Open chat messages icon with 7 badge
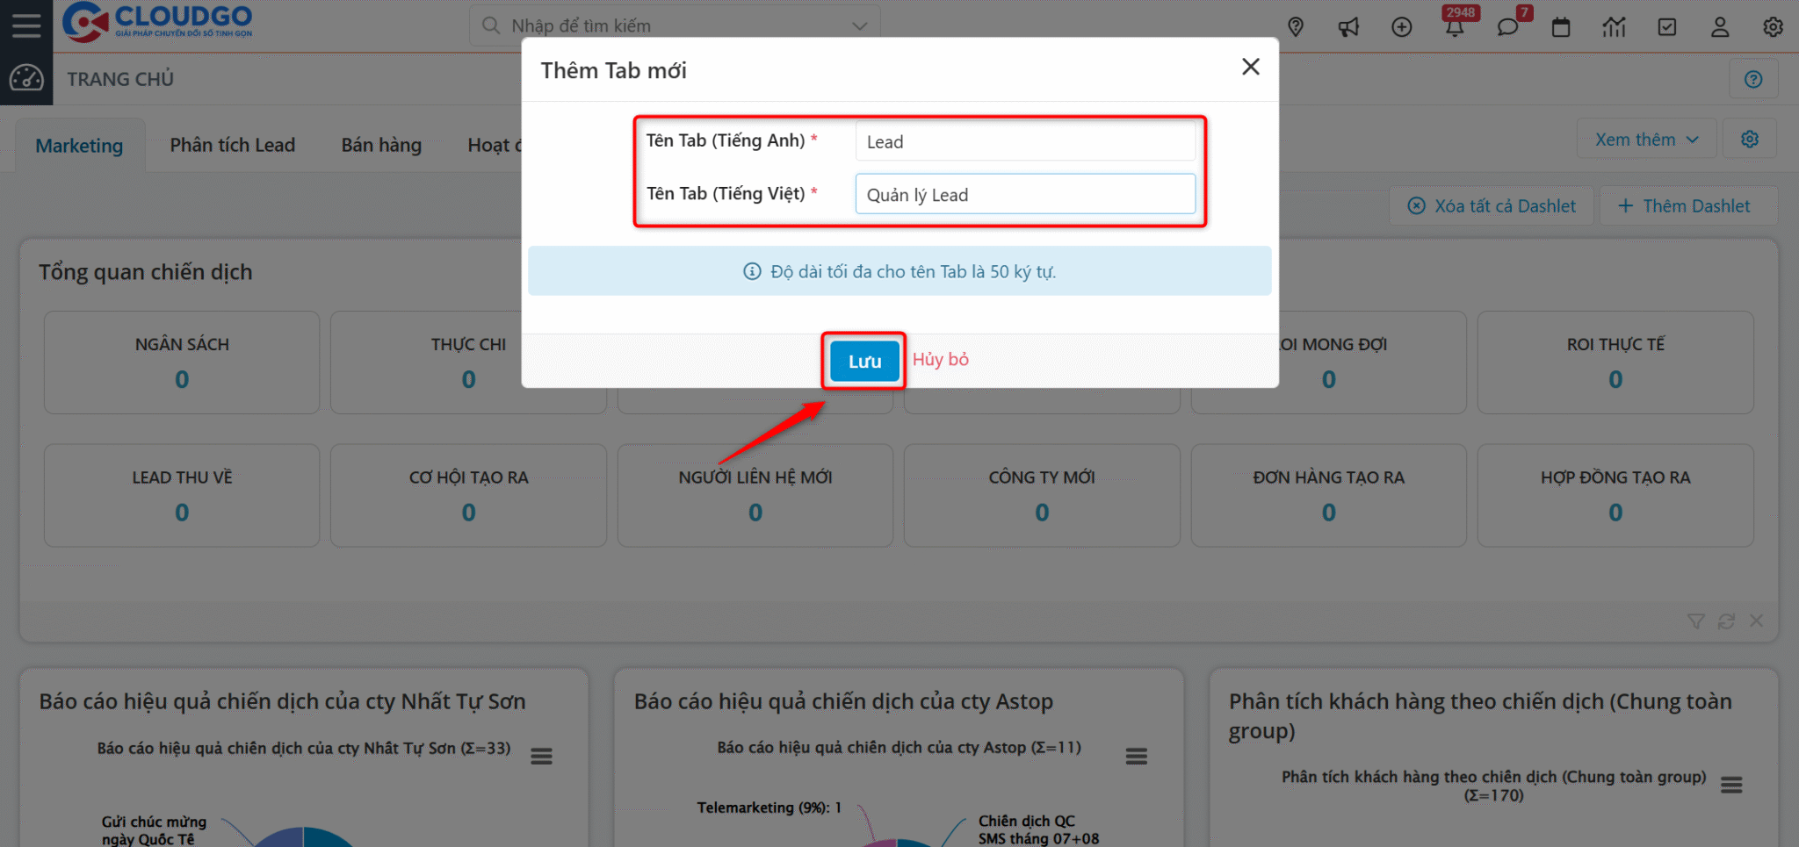 [x=1508, y=27]
